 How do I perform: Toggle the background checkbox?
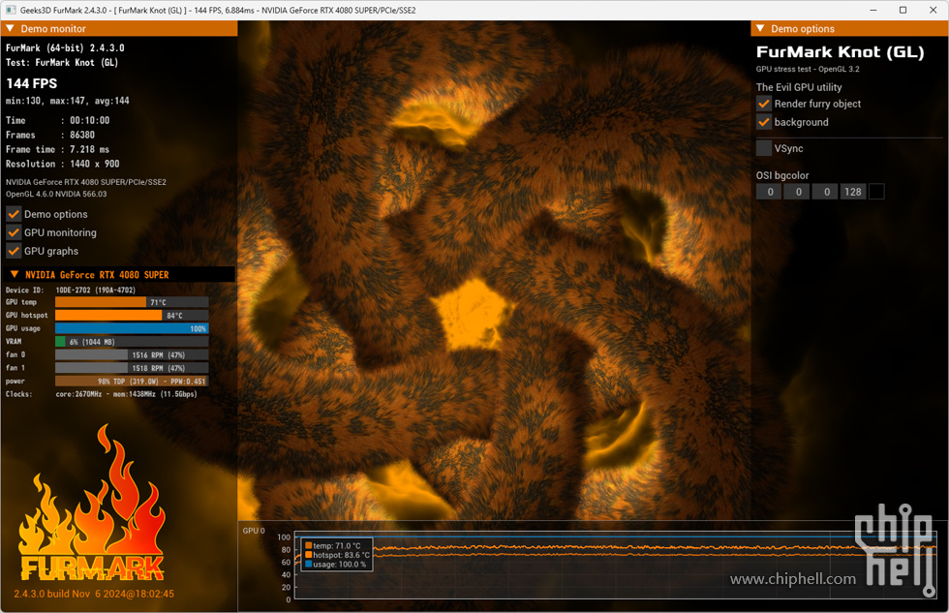point(764,122)
